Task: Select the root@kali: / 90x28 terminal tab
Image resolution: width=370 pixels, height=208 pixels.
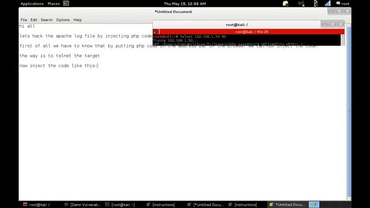Action: tap(251, 32)
